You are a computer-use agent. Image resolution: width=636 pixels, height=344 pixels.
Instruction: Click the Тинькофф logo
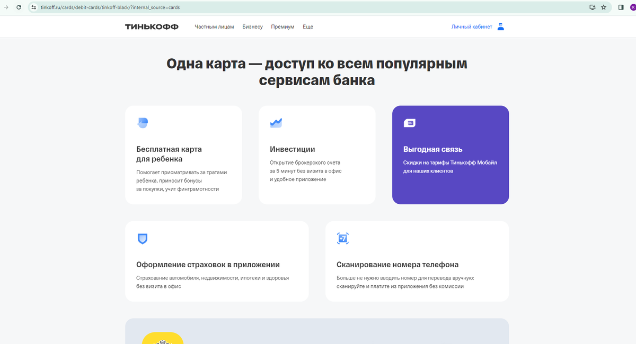[152, 26]
